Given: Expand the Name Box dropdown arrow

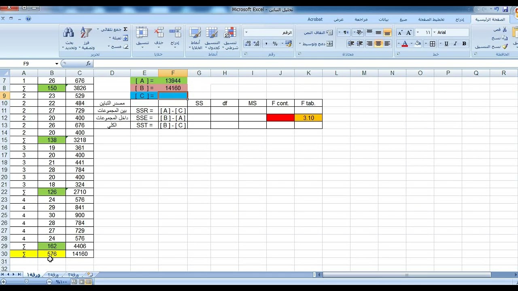Looking at the screenshot, I should [57, 63].
